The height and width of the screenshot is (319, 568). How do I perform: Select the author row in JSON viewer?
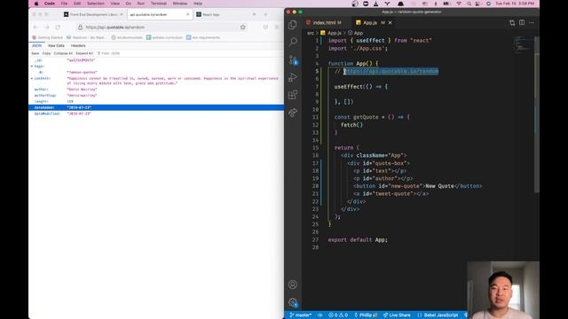(x=156, y=89)
